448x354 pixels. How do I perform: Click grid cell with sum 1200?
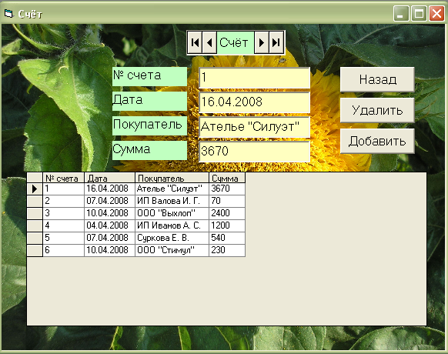[x=227, y=225]
